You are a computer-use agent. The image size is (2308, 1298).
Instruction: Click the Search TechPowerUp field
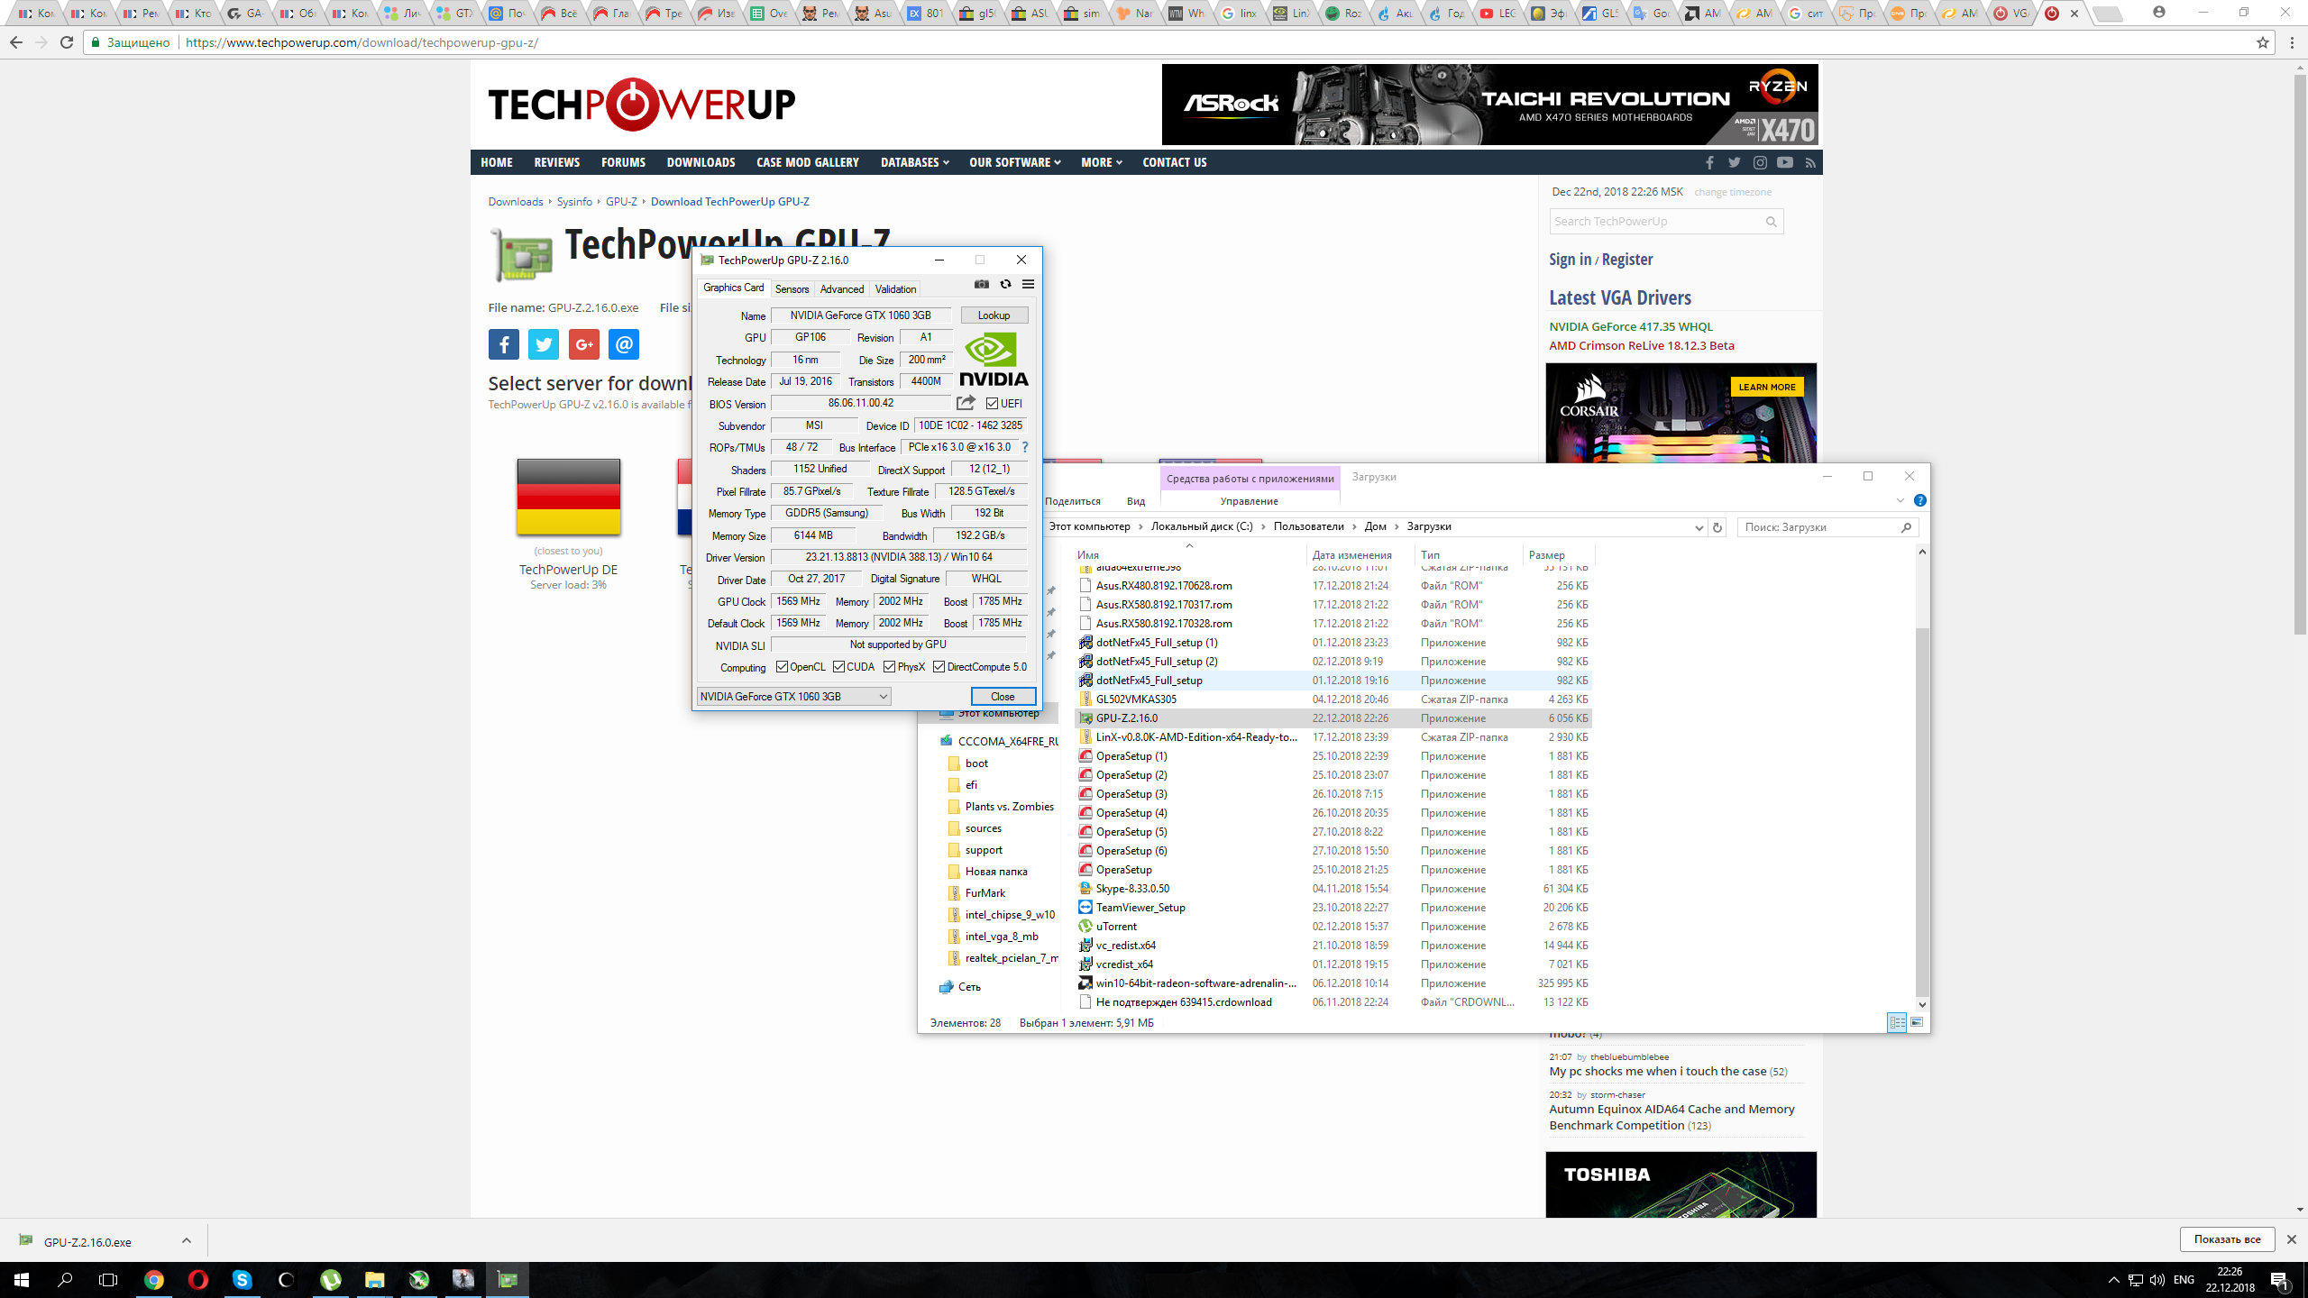coord(1654,222)
